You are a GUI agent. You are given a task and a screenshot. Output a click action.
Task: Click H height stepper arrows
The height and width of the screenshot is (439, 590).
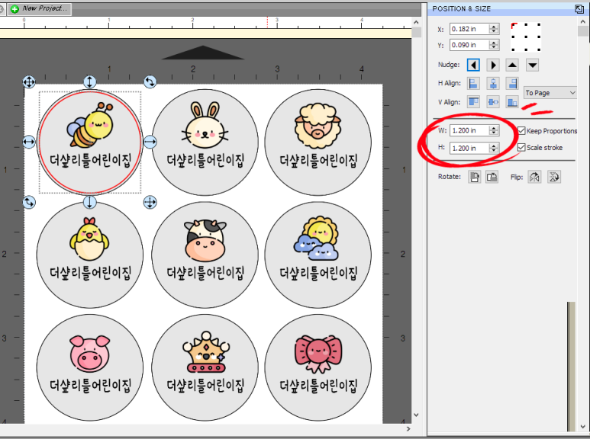(494, 148)
